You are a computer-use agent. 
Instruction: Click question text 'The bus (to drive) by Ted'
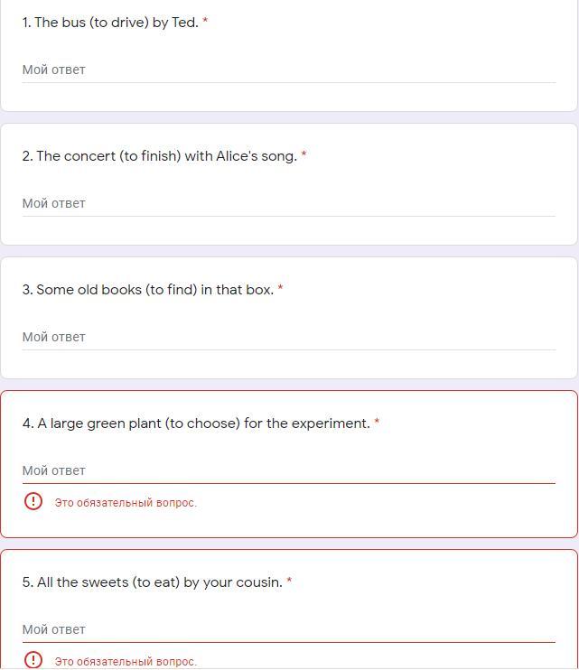110,23
